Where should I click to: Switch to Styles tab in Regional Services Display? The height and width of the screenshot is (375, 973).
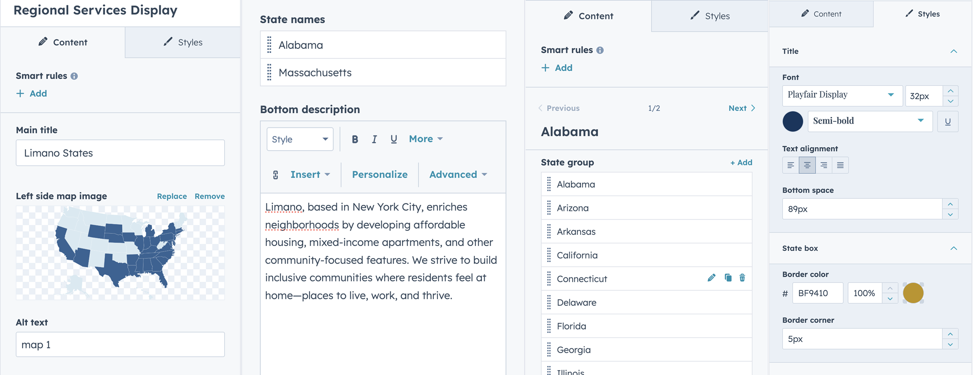pos(183,42)
